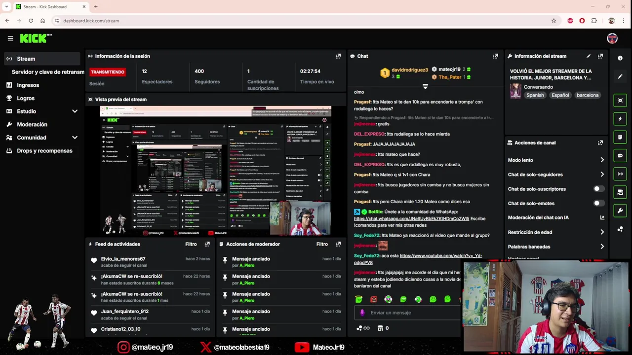Expand Chat de solo-seguidores options
The width and height of the screenshot is (632, 355).
tap(602, 175)
